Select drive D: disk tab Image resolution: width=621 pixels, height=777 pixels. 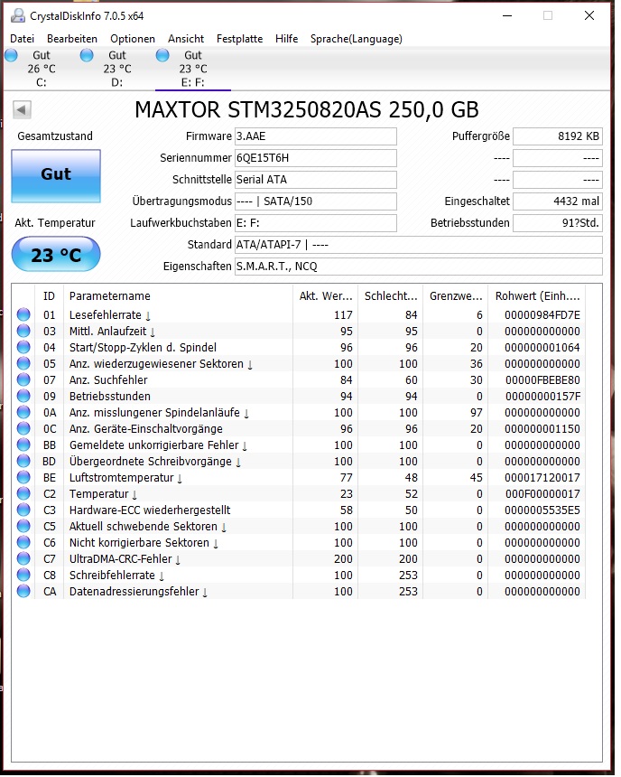tap(116, 69)
